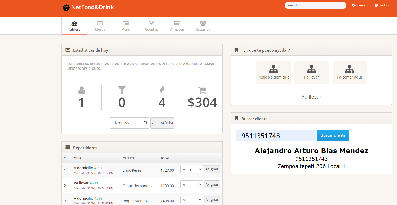Screen dimensions: 397x205
Task: Open the Almacen section icon
Action: [x=177, y=23]
